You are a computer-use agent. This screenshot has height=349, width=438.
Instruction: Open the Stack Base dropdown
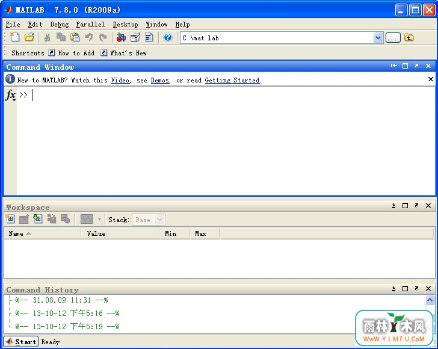tap(149, 220)
